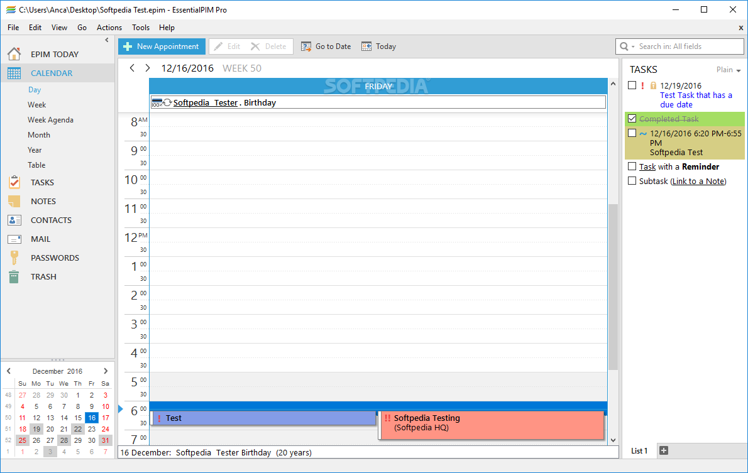This screenshot has height=473, width=748.
Task: Switch calendar to Week Agenda view
Action: pyautogui.click(x=50, y=120)
